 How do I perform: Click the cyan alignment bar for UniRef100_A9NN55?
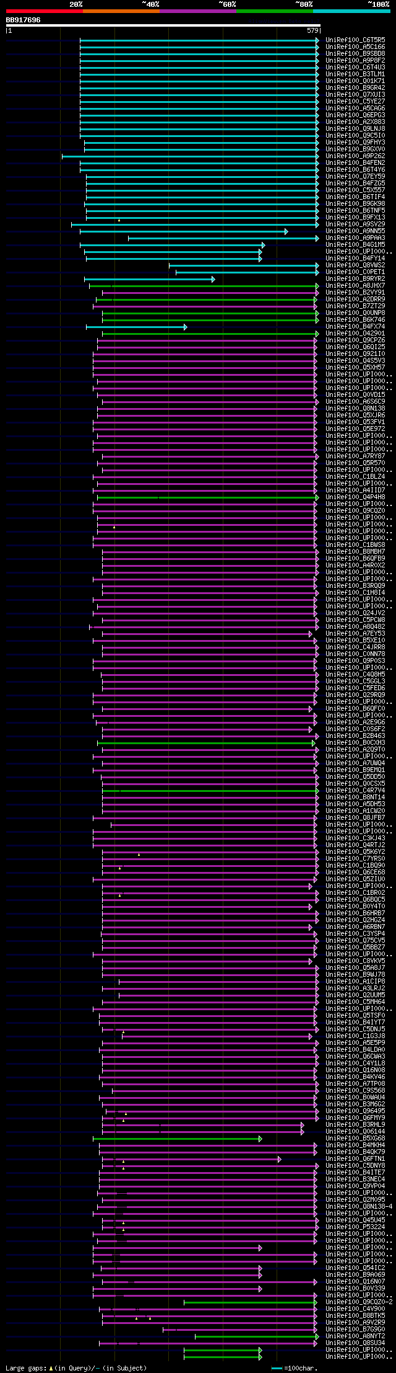tap(184, 231)
